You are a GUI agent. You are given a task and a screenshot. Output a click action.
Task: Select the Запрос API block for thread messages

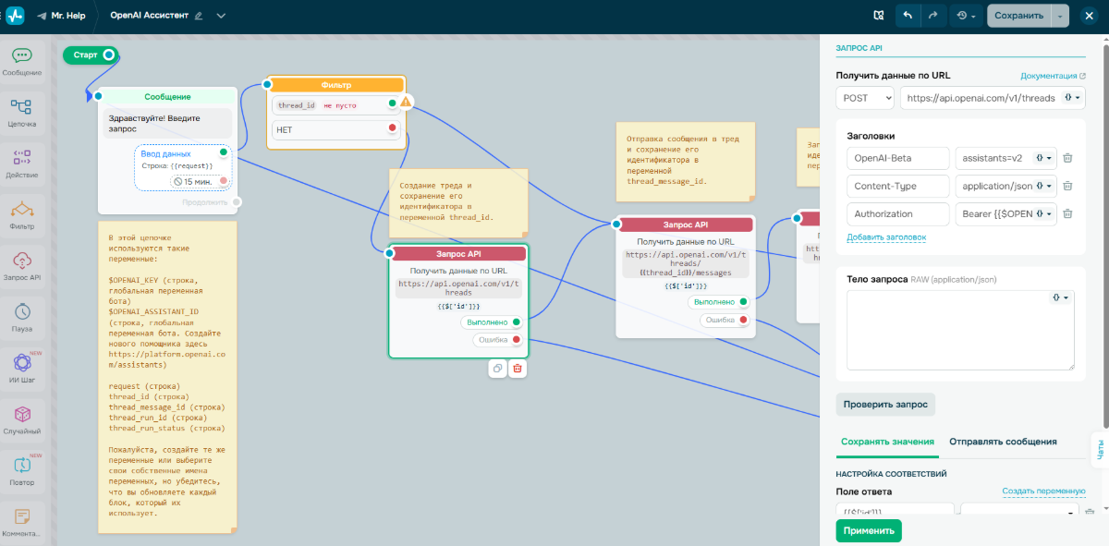686,224
